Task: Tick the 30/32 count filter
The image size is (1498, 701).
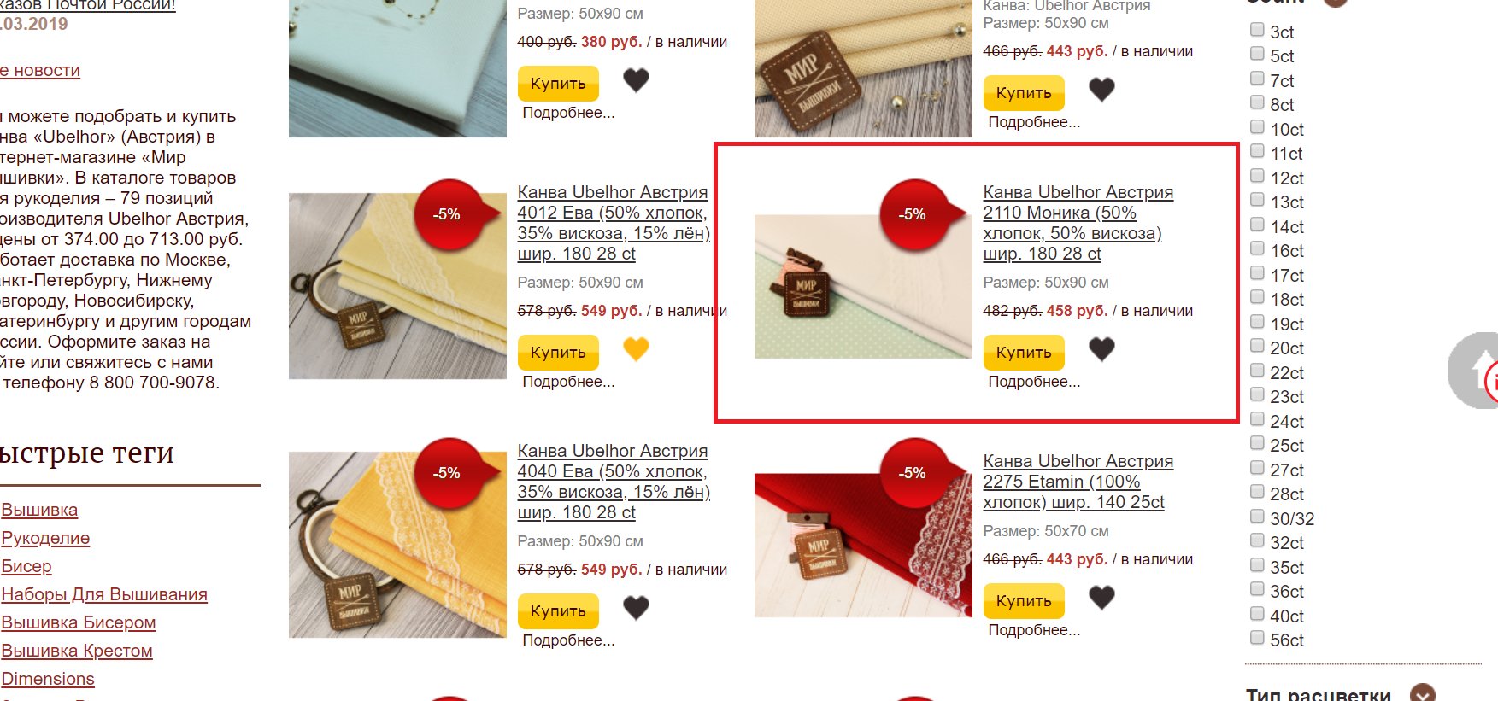Action: [1257, 517]
